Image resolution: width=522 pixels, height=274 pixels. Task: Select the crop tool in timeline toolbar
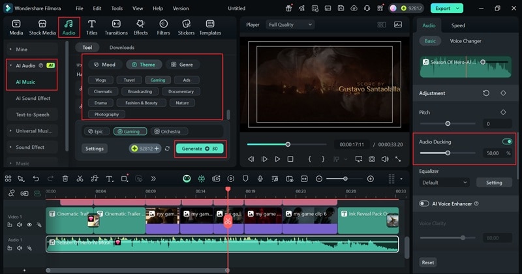[x=124, y=179]
